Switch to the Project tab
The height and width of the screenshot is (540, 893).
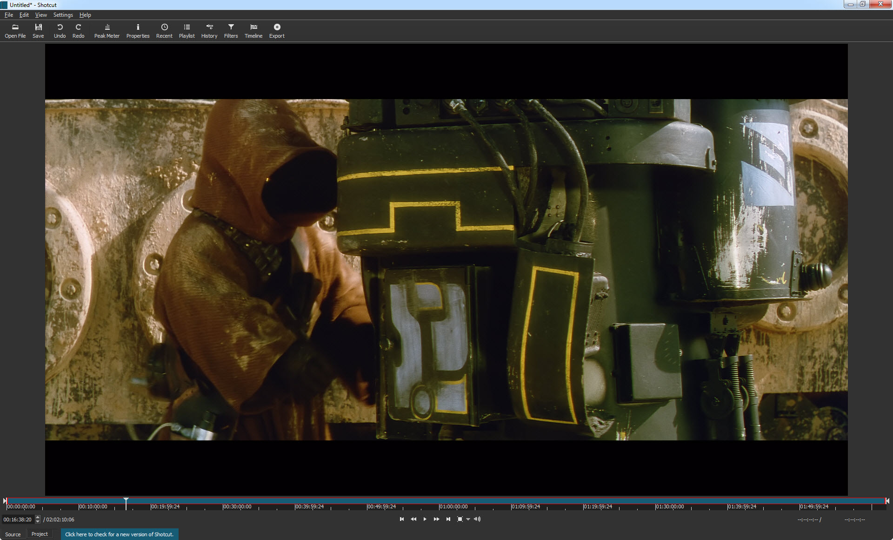tap(40, 534)
